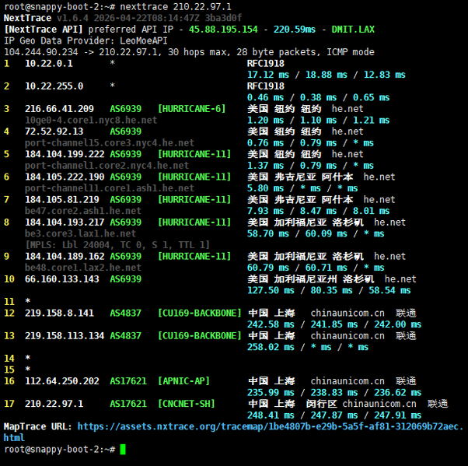Click hop 1 IP 10.22.0.1
This screenshot has height=466, width=468.
click(x=49, y=63)
